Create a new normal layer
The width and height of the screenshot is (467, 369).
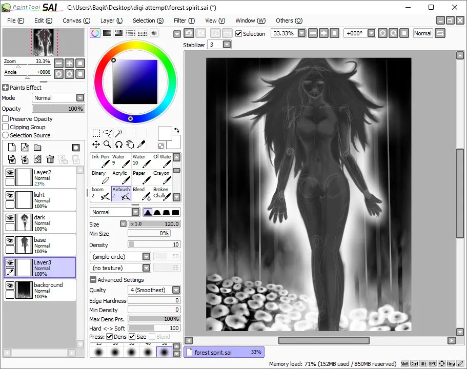click(x=12, y=147)
